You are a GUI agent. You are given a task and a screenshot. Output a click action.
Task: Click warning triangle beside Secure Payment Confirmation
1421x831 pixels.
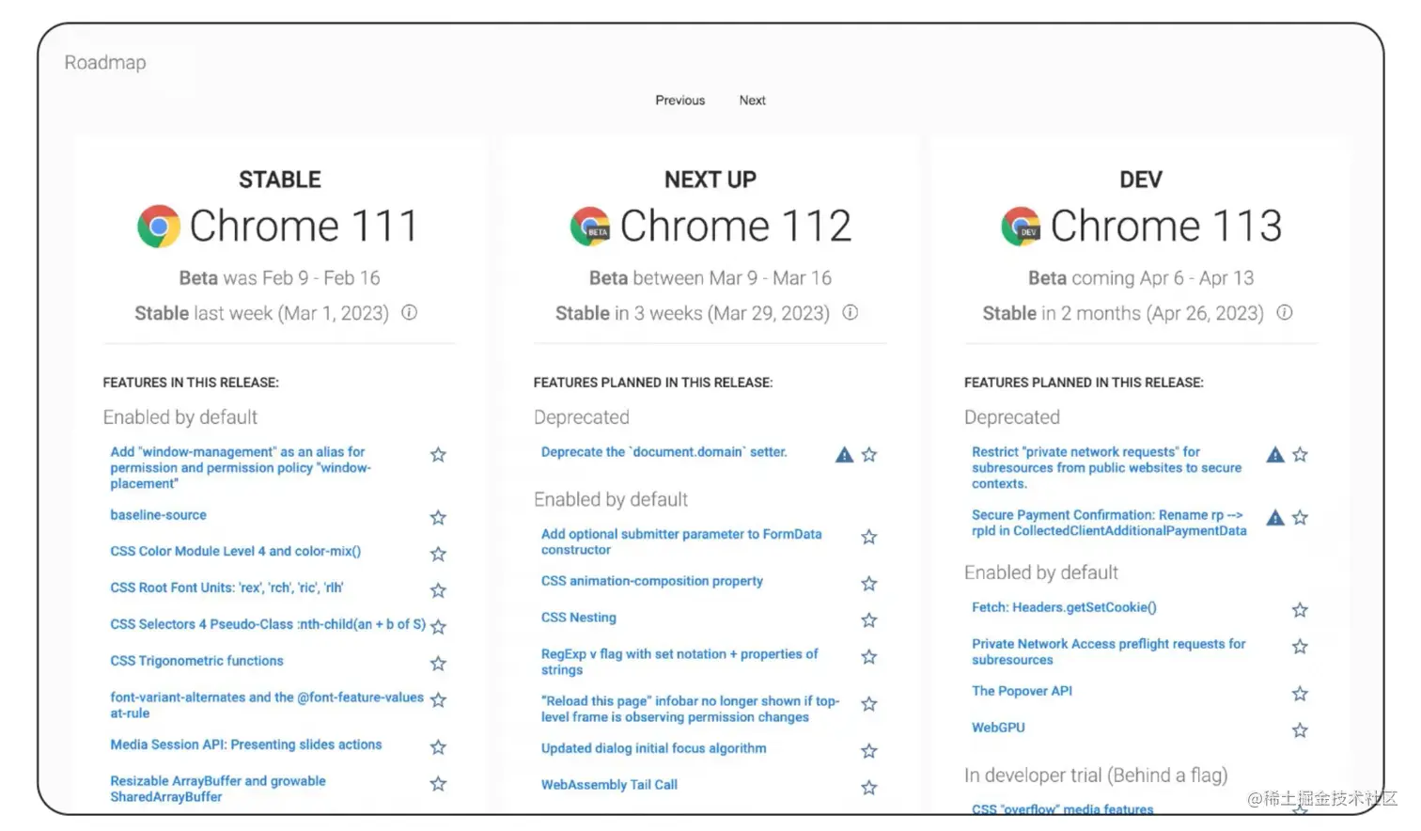1275,518
